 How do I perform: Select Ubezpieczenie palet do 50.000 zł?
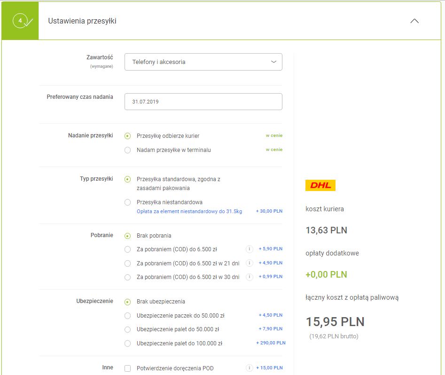click(x=127, y=329)
